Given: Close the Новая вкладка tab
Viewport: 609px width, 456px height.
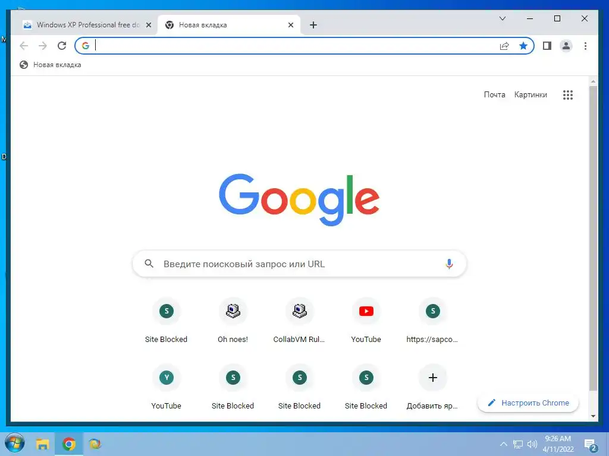Looking at the screenshot, I should (x=290, y=25).
